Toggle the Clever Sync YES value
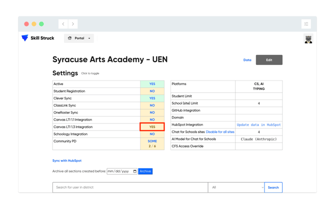Screen dimensions: 335x209 152,98
